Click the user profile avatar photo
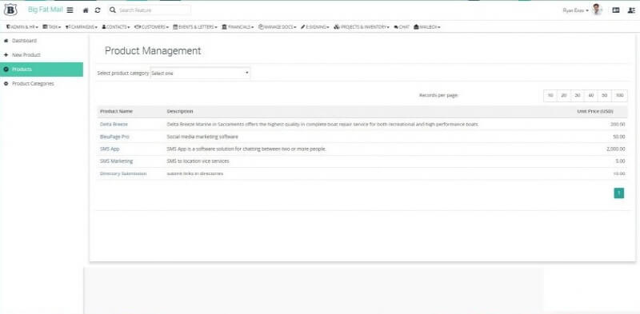640x314 pixels. (x=597, y=10)
